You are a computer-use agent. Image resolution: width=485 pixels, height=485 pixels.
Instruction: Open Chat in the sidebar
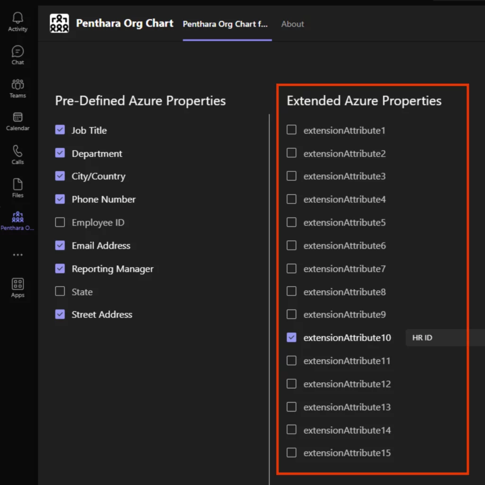[18, 55]
